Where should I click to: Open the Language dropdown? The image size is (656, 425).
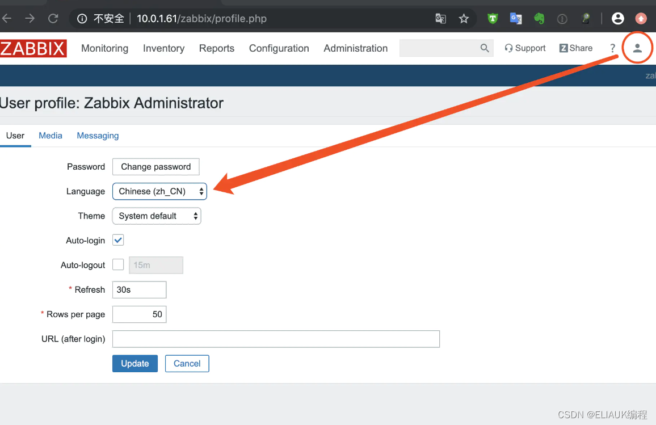159,191
